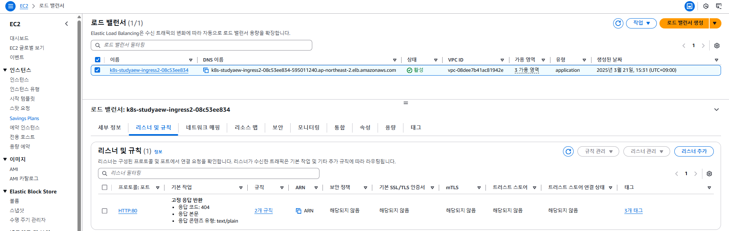Collapse the 이미지 navigation section

tap(5, 159)
